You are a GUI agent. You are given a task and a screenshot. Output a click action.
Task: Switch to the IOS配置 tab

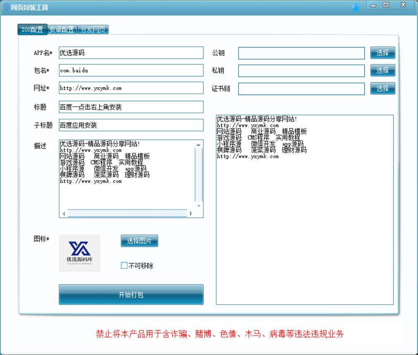pyautogui.click(x=32, y=29)
